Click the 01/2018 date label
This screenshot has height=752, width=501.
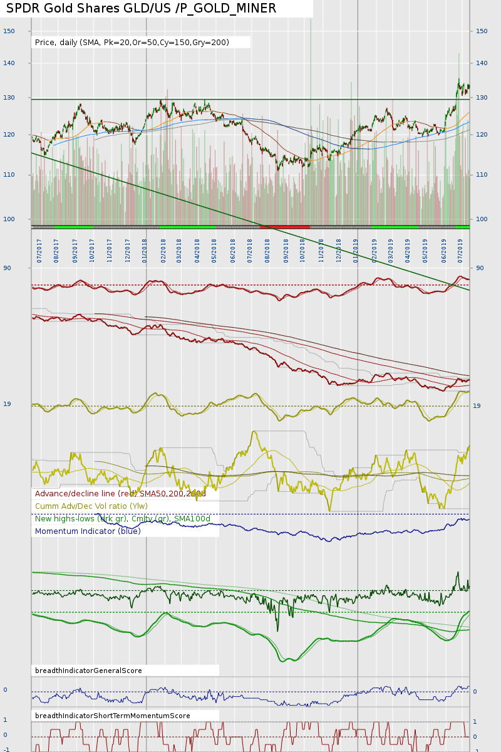[x=145, y=250]
